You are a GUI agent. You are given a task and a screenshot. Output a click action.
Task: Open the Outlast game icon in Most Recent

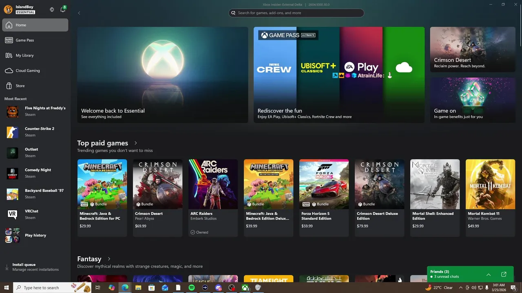click(12, 153)
